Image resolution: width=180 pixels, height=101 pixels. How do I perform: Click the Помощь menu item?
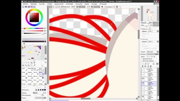tap(103, 4)
